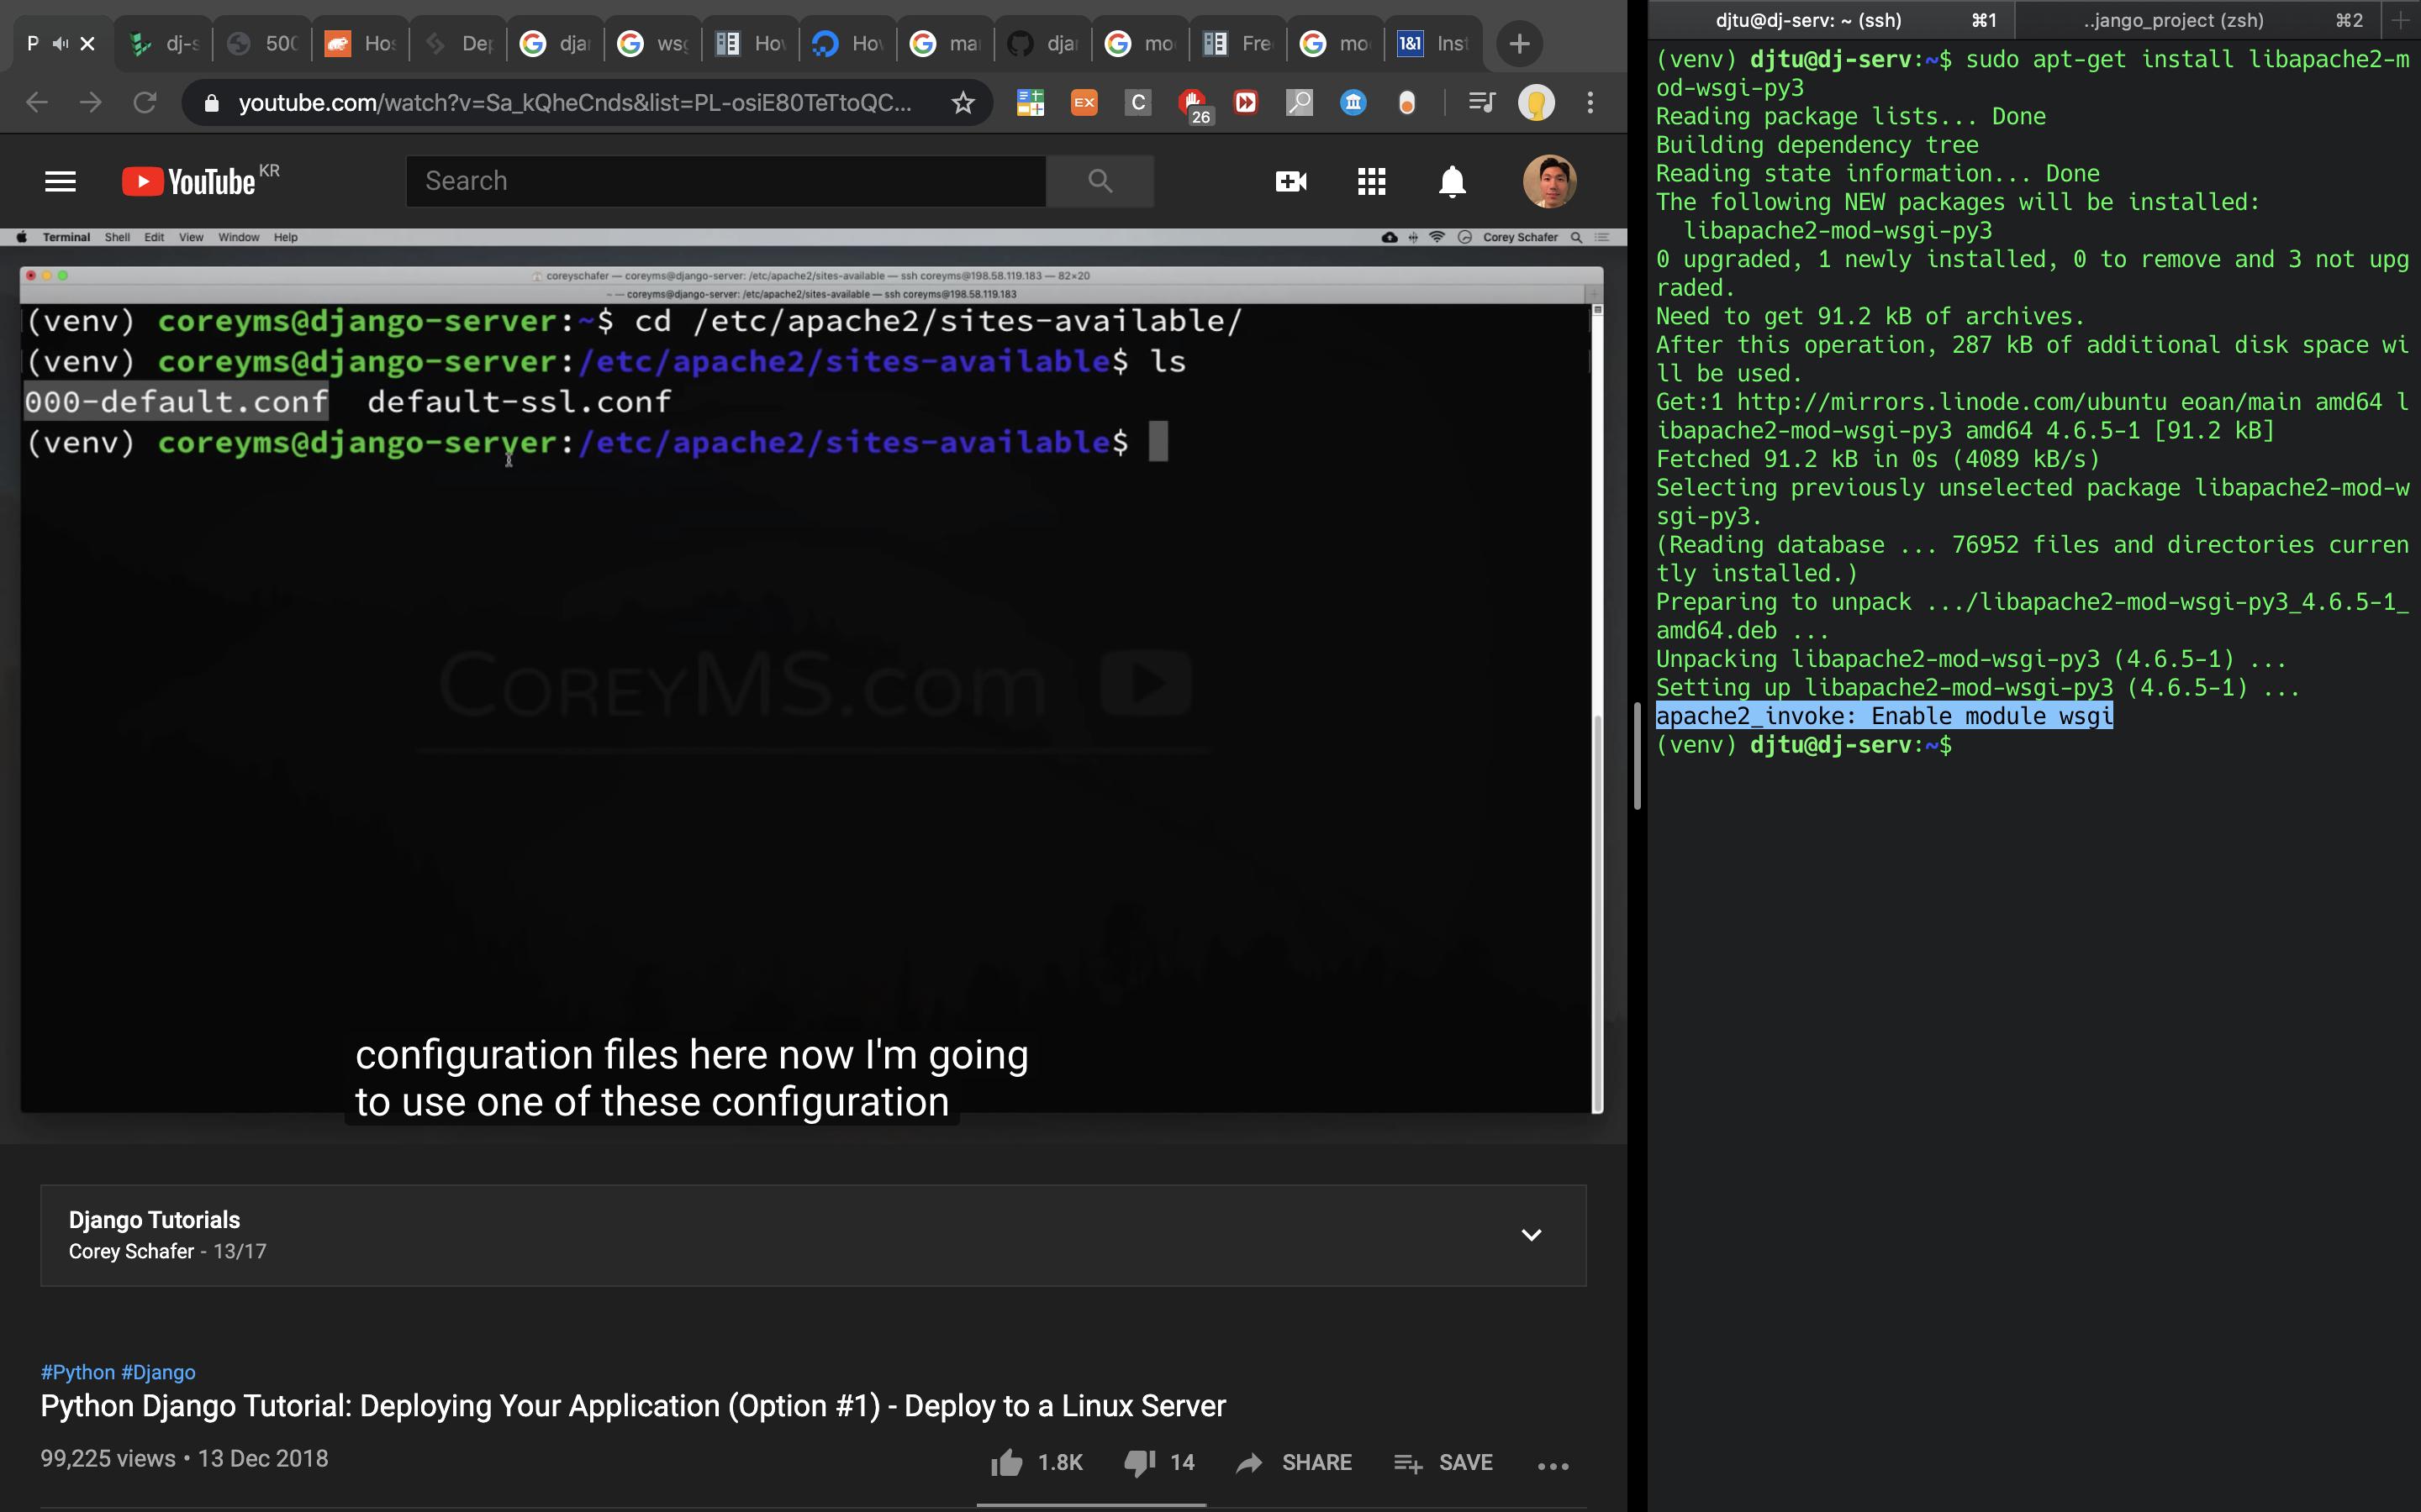Open the create video camera icon
Screen dimensions: 2421x1512
1290,181
